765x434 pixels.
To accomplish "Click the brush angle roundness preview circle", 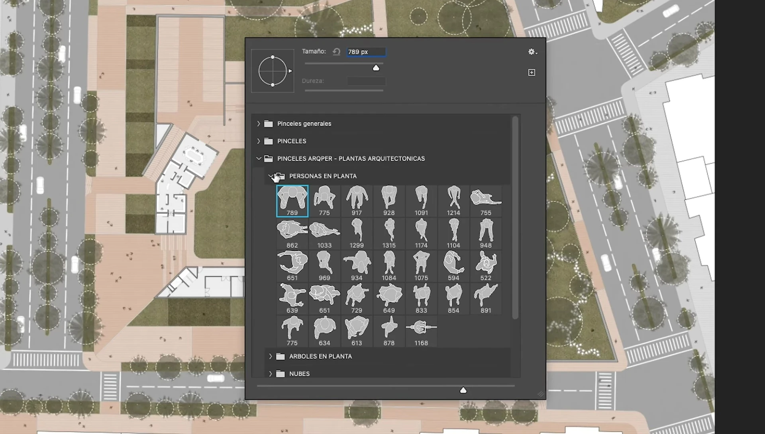I will 273,71.
